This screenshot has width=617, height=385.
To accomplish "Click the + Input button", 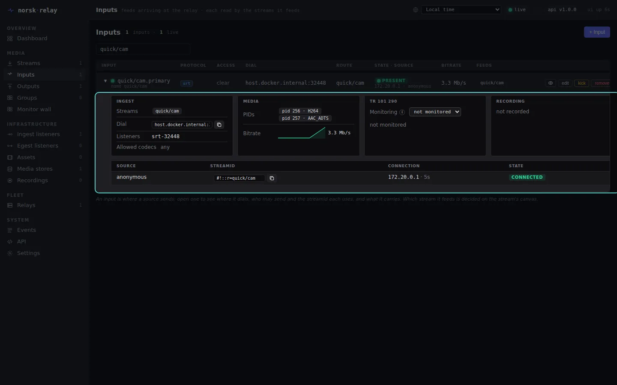I will point(597,32).
